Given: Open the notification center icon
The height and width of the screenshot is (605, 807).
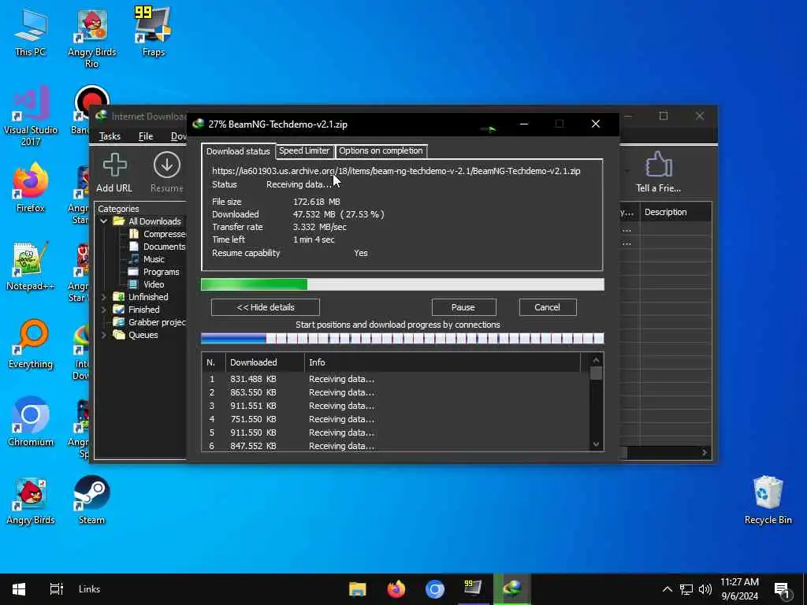Looking at the screenshot, I should 782,589.
